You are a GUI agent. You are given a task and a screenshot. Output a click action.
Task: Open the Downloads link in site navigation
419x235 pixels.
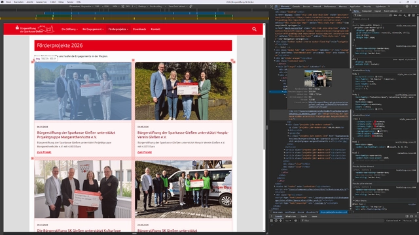coord(139,29)
